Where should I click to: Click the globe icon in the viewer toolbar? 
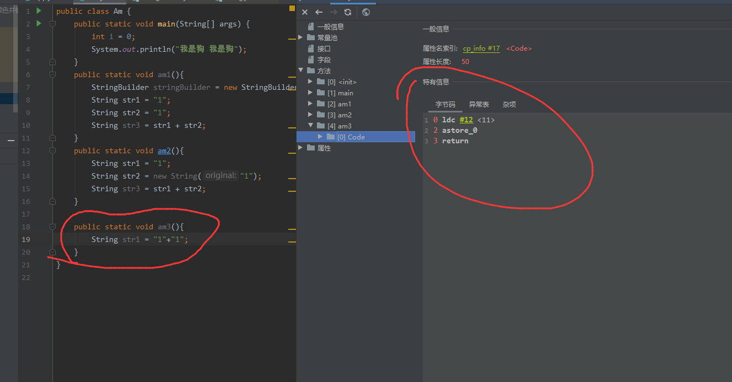tap(366, 12)
